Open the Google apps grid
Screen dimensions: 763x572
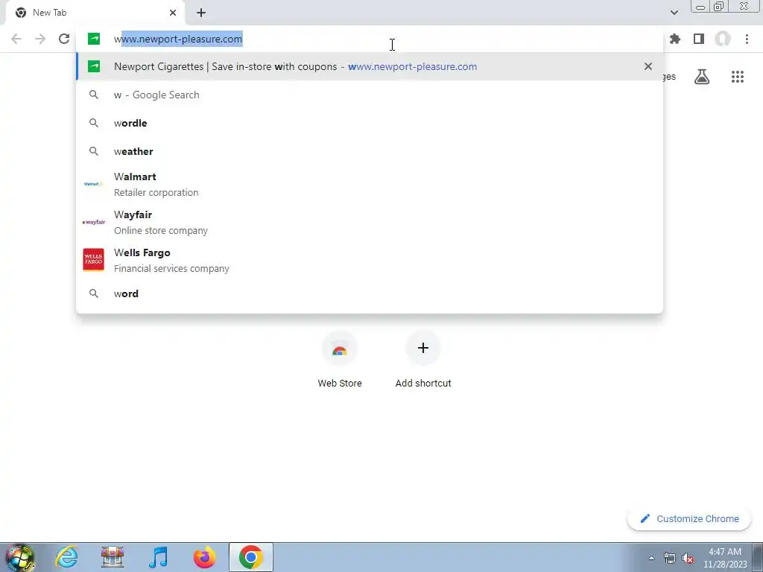point(738,77)
